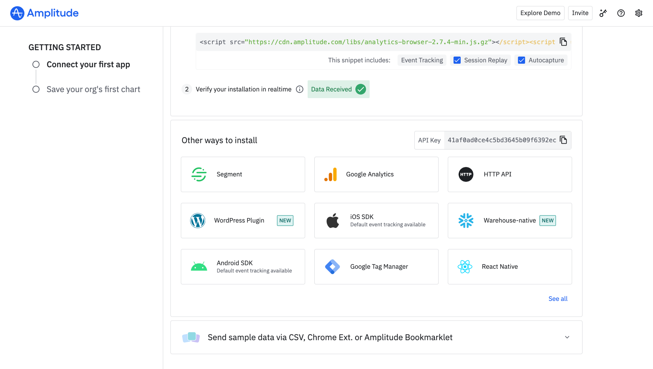The height and width of the screenshot is (369, 653).
Task: Copy the script snippet with copy icon
Action: (x=563, y=42)
